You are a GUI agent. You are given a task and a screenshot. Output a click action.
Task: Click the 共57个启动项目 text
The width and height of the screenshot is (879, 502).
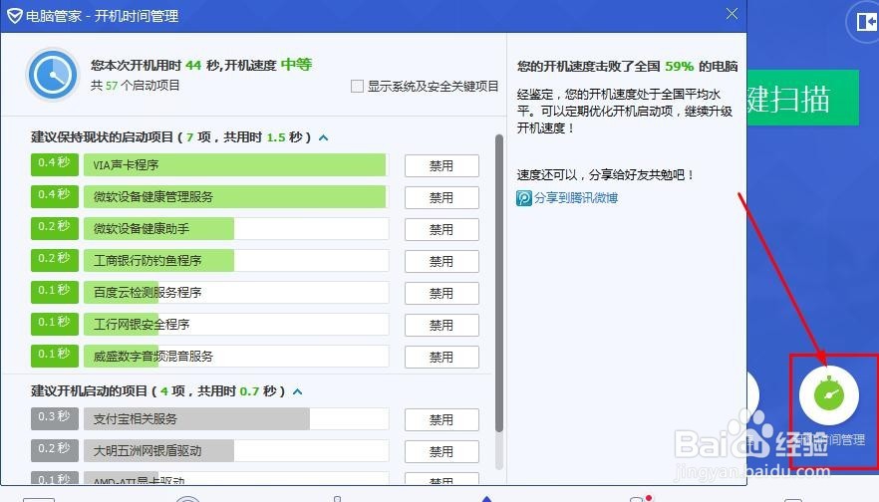(136, 86)
